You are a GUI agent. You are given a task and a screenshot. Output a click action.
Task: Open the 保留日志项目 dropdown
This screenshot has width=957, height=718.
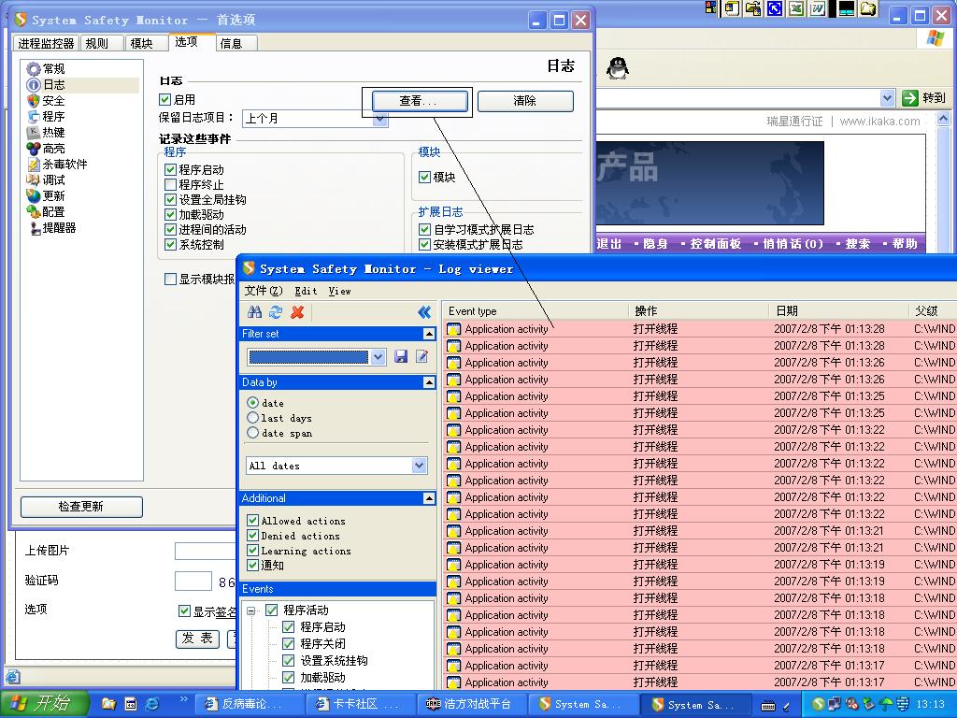(x=379, y=119)
